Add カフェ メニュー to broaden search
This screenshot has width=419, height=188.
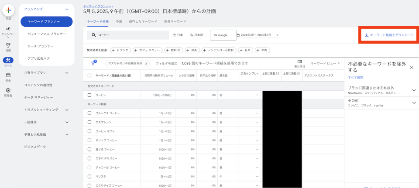(x=148, y=50)
